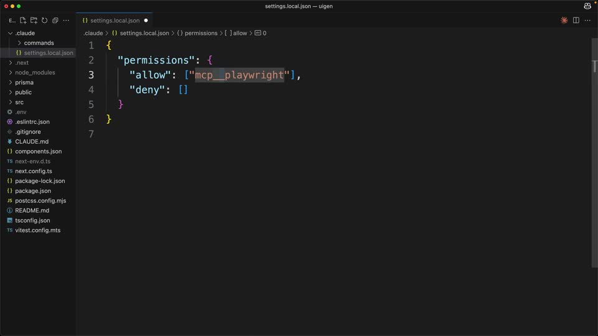
Task: Select the settings.local.json editor tab
Action: point(115,21)
